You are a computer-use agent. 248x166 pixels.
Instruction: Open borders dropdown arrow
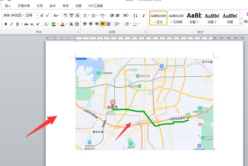(139, 24)
